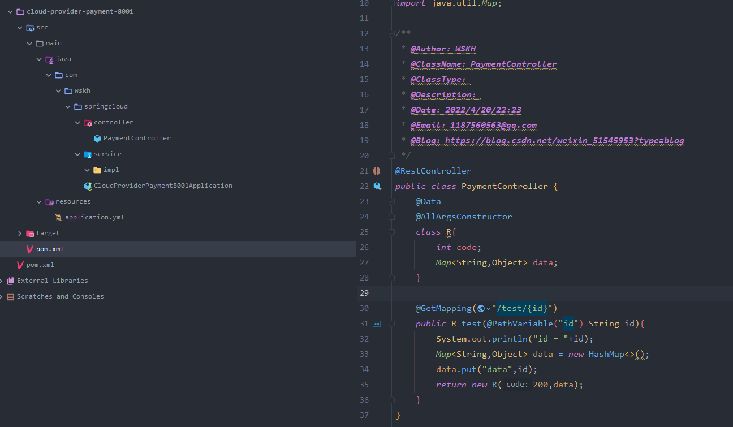Click line number 29 in the gutter

click(364, 293)
